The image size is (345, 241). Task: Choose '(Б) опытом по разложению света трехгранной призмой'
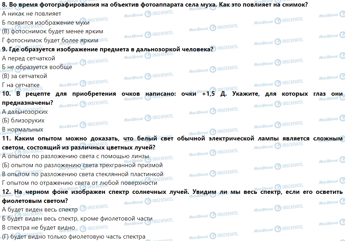coord(82,165)
